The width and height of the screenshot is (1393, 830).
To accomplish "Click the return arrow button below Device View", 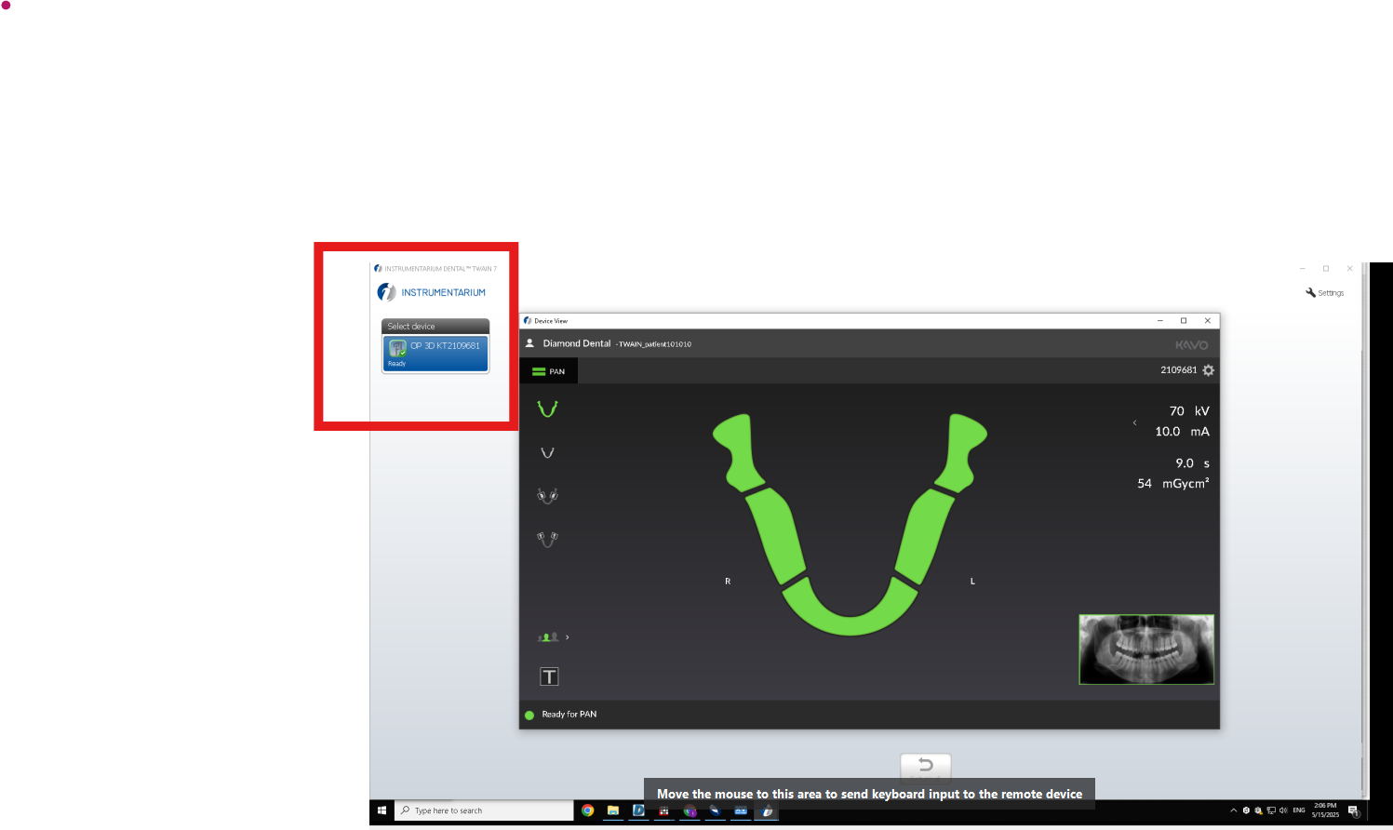I will pos(926,765).
